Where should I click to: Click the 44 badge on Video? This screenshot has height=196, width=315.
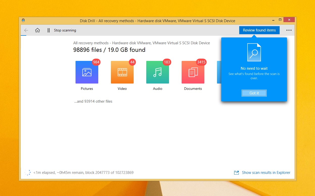[132, 62]
